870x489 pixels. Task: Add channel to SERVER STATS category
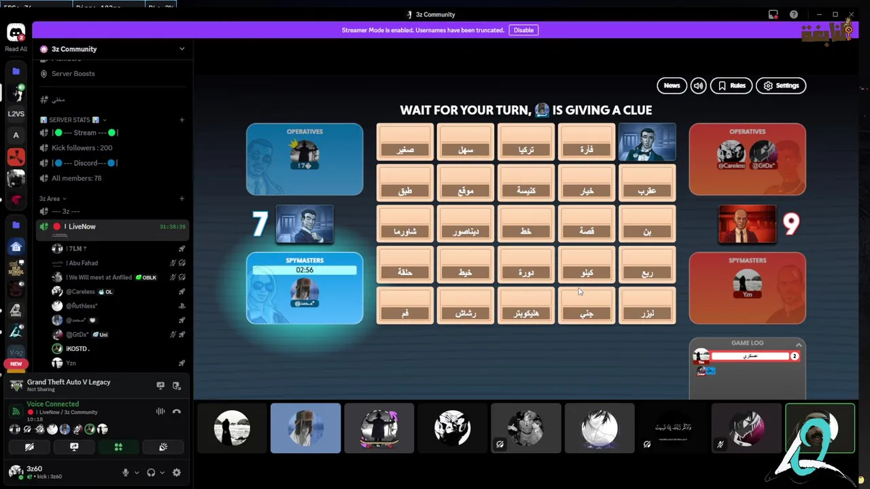(x=181, y=120)
